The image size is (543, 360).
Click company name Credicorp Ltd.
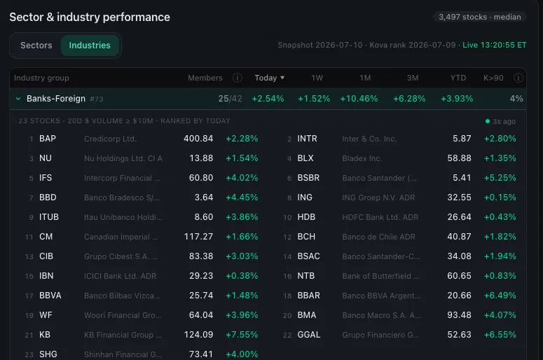point(110,139)
